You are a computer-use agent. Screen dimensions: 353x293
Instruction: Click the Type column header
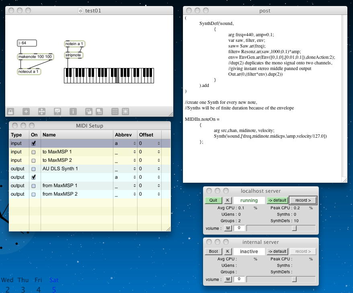(19, 135)
